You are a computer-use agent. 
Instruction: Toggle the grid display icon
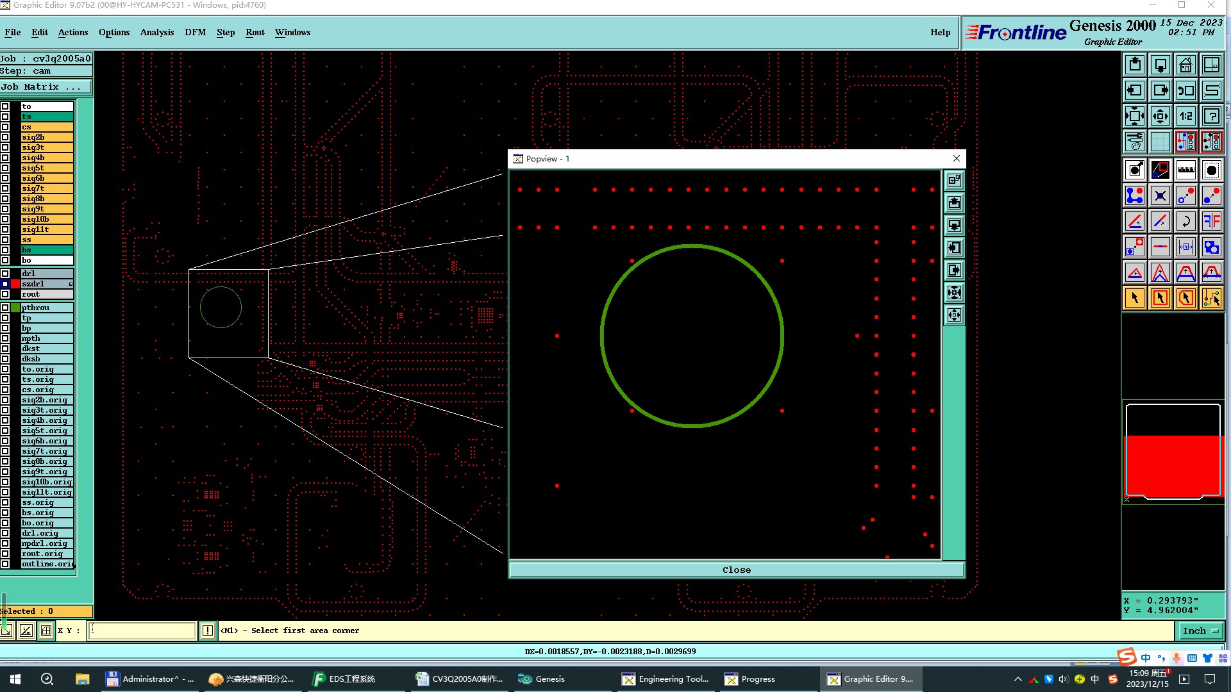(x=1160, y=142)
